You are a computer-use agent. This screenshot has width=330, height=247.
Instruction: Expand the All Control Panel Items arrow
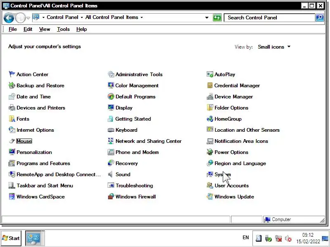pyautogui.click(x=141, y=17)
